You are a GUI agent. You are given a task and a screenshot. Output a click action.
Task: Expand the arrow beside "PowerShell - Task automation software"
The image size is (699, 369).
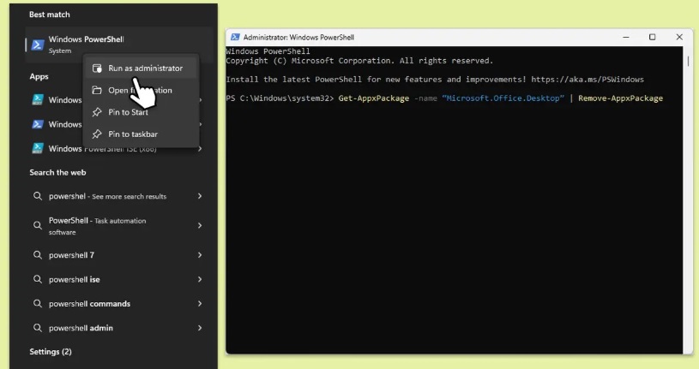[200, 226]
